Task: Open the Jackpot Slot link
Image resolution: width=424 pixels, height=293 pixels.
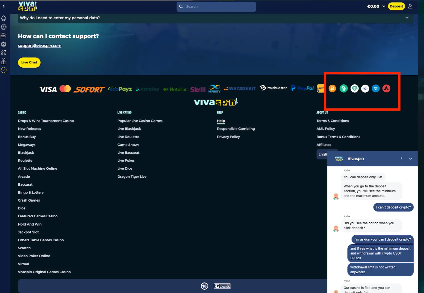Action: point(28,232)
